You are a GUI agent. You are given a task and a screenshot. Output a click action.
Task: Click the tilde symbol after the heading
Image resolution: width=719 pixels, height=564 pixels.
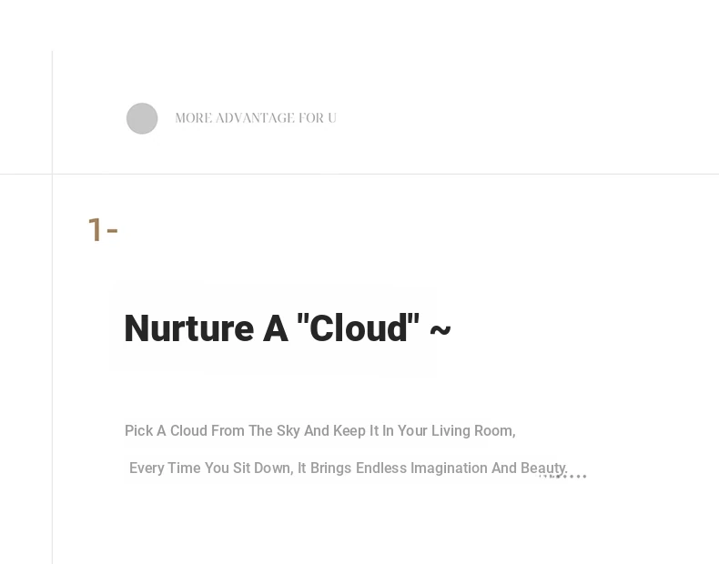[440, 329]
